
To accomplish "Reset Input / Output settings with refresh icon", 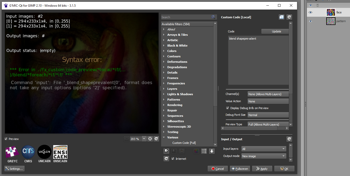I will coord(289,139).
